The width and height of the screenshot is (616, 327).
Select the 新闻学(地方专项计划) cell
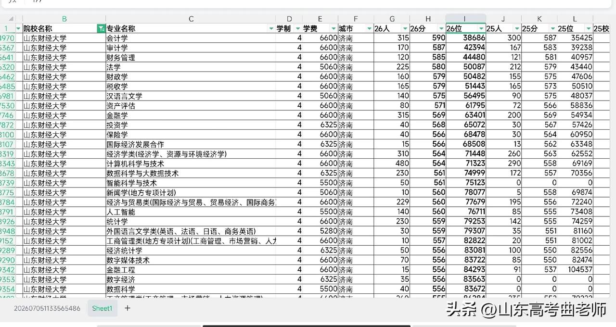coord(191,192)
